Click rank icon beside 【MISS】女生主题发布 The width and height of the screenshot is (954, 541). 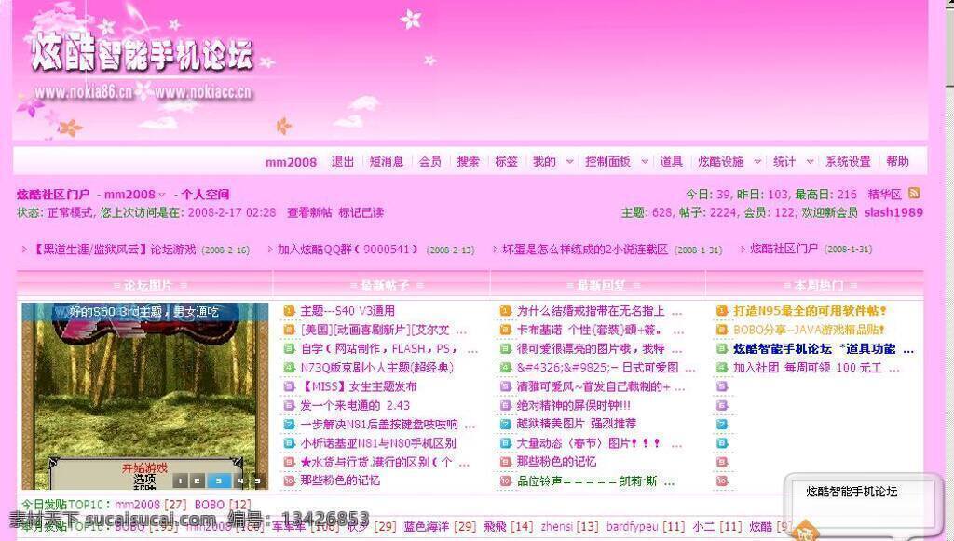tap(289, 386)
